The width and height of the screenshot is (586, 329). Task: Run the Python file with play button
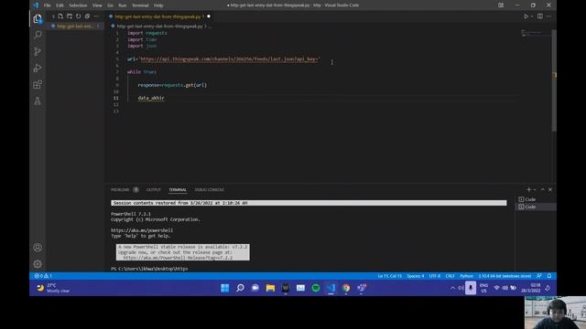tap(526, 16)
